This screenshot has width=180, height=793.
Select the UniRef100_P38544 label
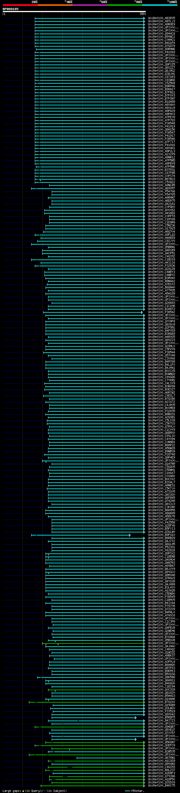[161, 352]
